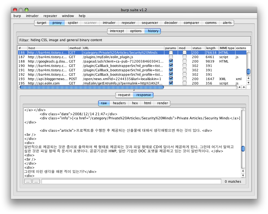The height and width of the screenshot is (214, 268).
Task: Click the second "..." search button
Action: (x=36, y=181)
